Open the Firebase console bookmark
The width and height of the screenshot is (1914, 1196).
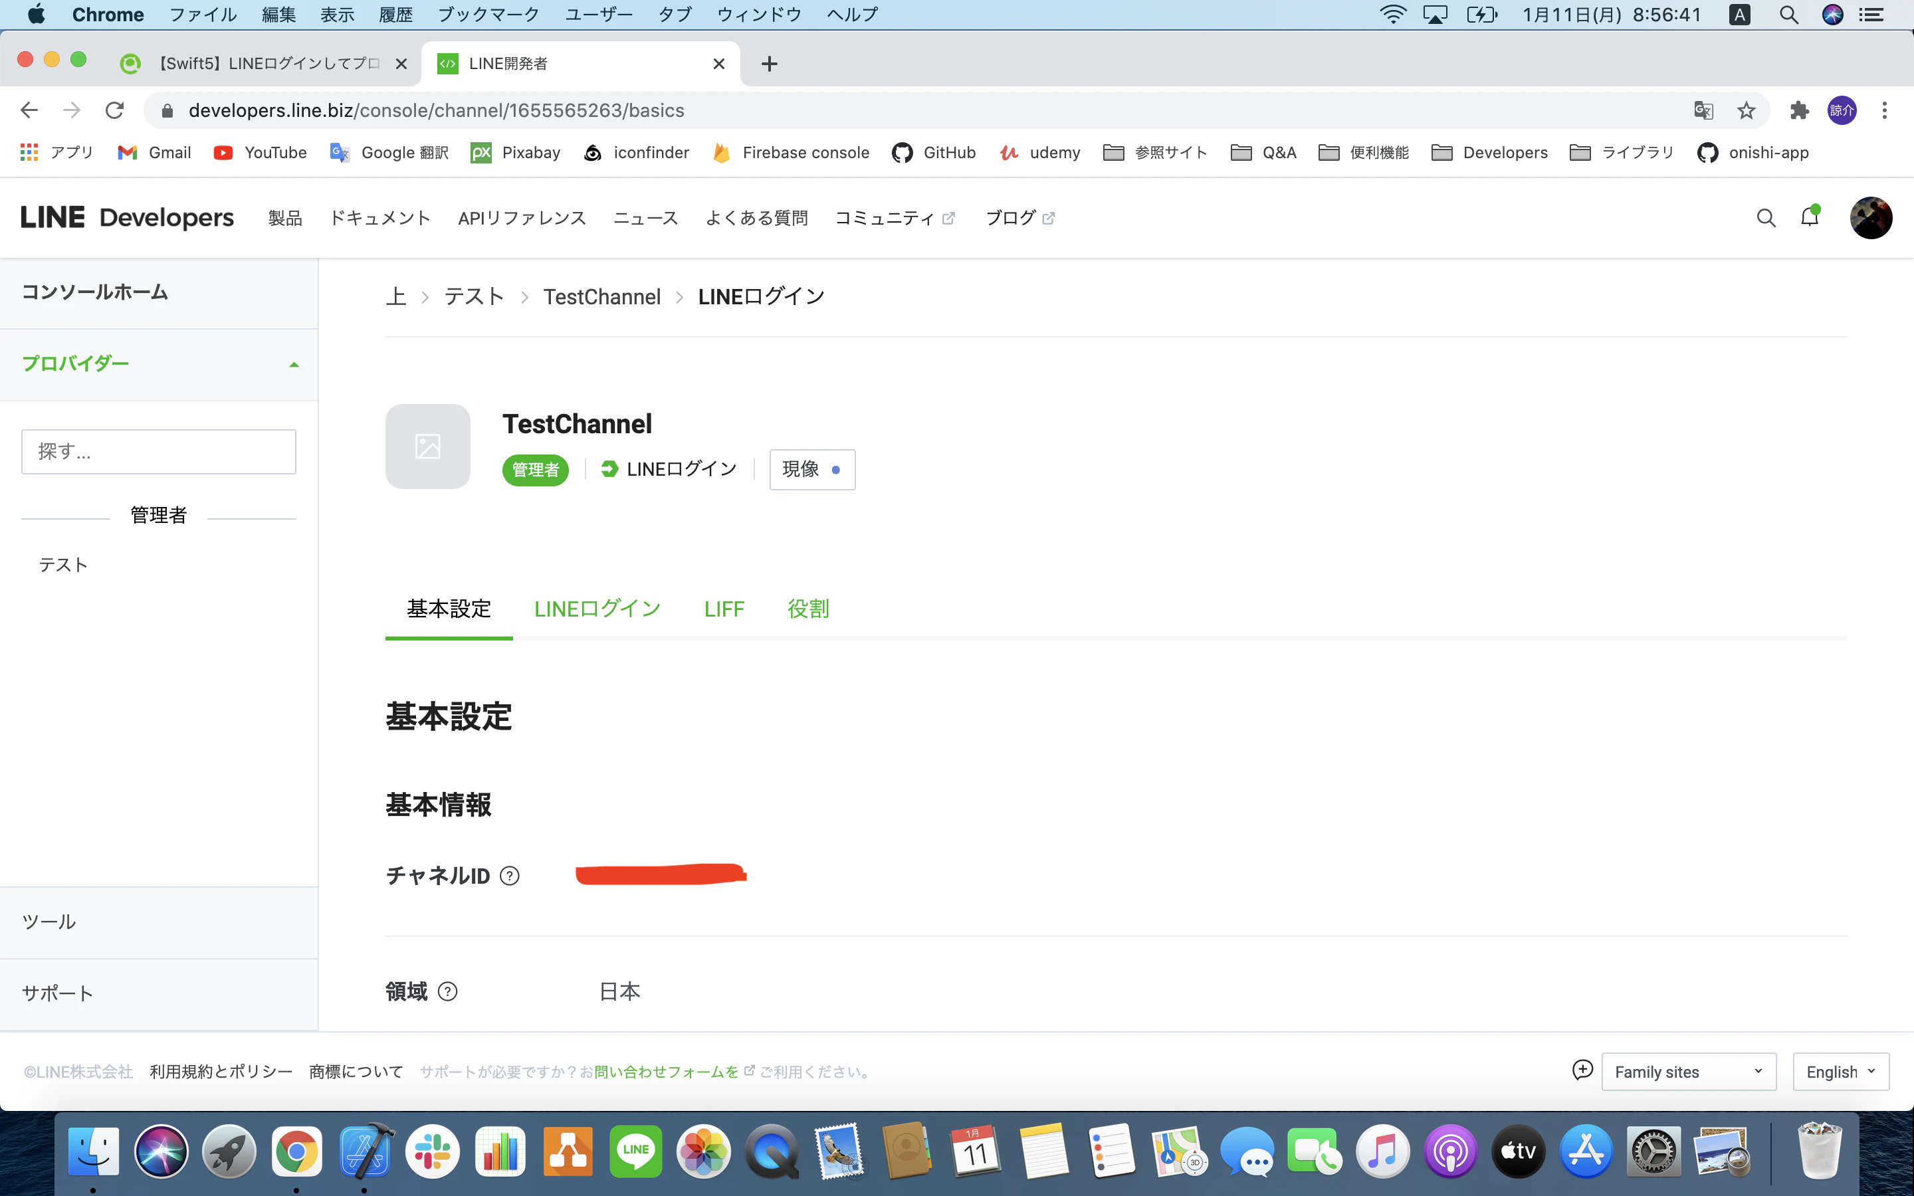click(791, 153)
